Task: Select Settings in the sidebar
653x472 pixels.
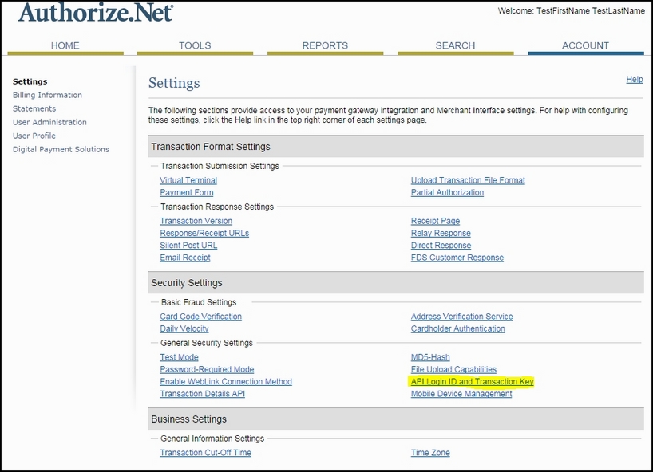Action: (x=30, y=81)
